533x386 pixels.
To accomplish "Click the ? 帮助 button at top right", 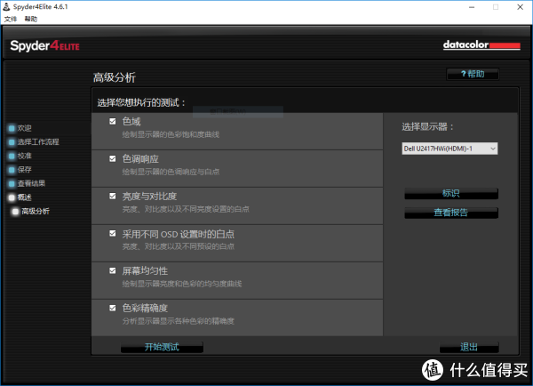I will [x=472, y=74].
